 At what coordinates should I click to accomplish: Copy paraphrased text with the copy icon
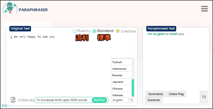[x=204, y=97]
